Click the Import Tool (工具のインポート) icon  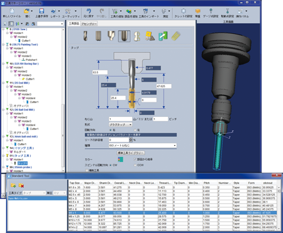click(145, 11)
